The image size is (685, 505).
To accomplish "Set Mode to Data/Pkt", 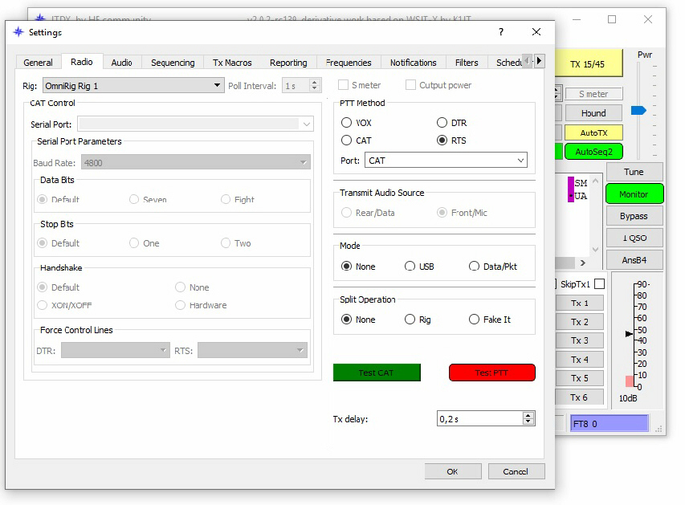I will coord(474,267).
